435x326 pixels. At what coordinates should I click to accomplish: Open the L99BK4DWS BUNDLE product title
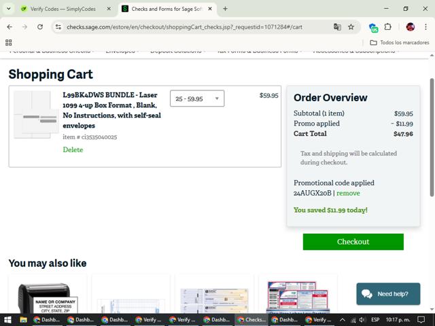[111, 110]
